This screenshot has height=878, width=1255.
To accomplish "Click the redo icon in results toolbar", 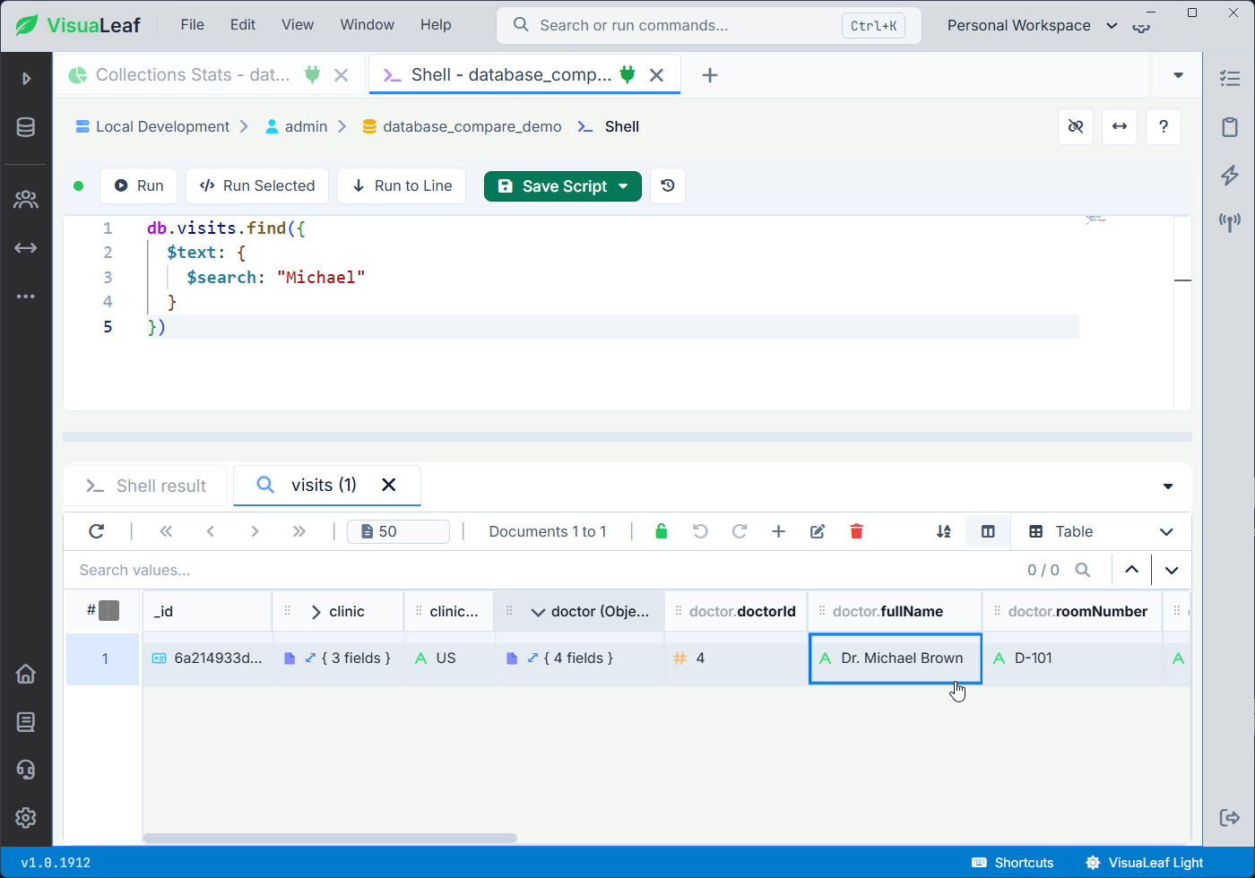I will (x=740, y=531).
